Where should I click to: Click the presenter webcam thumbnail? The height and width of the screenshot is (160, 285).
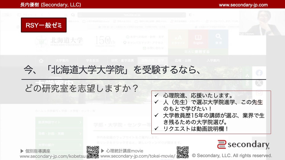pyautogui.click(x=262, y=23)
